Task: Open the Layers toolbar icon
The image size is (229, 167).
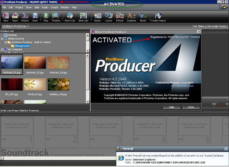Action: click(x=109, y=17)
